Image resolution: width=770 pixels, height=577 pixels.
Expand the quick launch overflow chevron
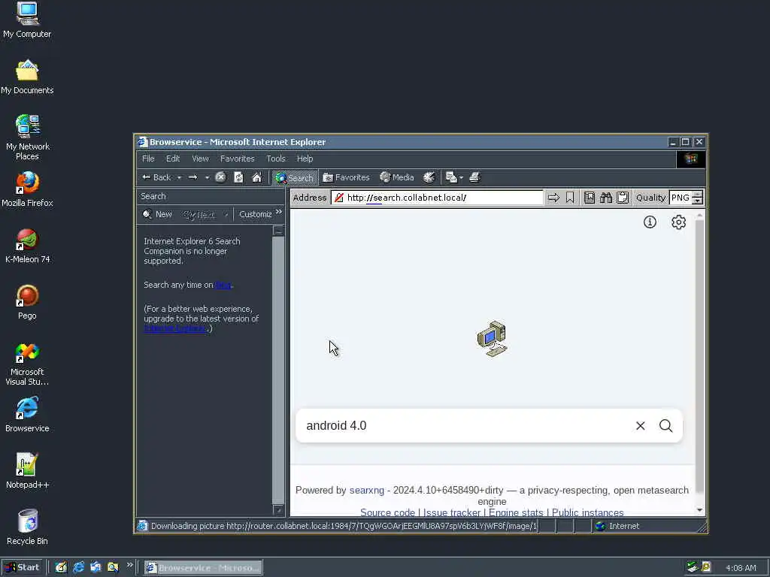point(129,565)
